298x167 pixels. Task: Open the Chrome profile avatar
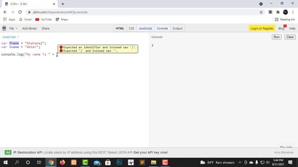(x=285, y=12)
